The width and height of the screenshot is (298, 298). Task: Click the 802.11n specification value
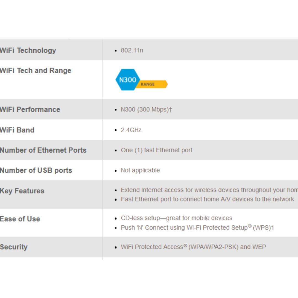pos(132,50)
